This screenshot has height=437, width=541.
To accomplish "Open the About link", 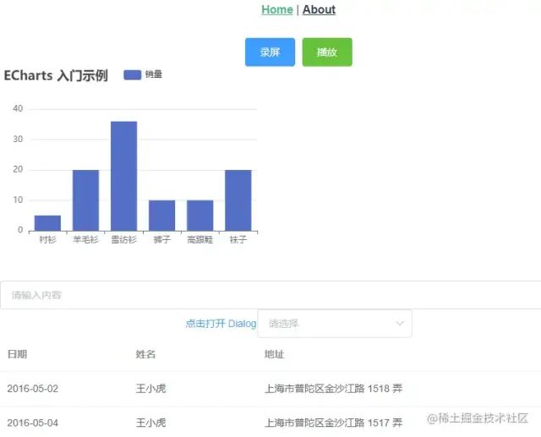I will pos(319,9).
